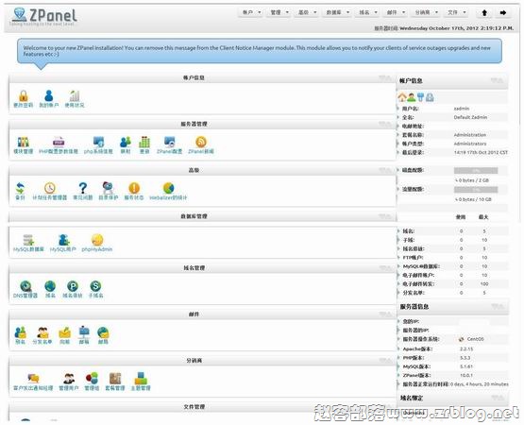Open the padlock change-password icon
Image resolution: width=524 pixels, height=425 pixels.
coord(23,96)
